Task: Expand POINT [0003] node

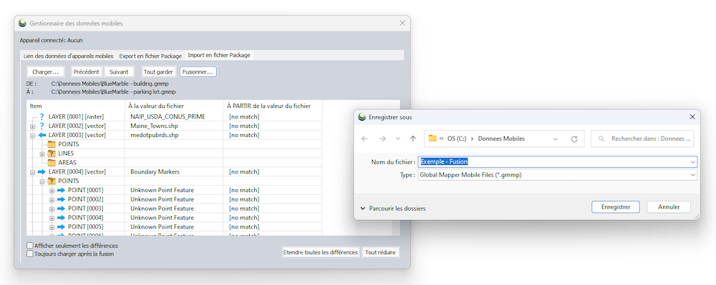Action: (52, 209)
